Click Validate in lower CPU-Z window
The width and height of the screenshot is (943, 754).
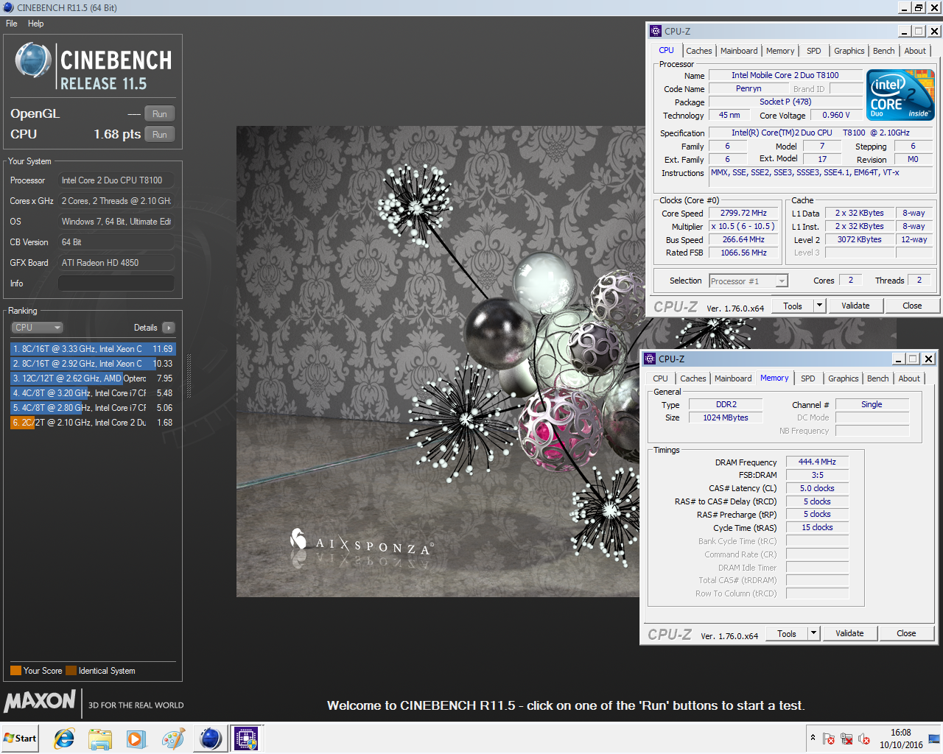point(849,633)
